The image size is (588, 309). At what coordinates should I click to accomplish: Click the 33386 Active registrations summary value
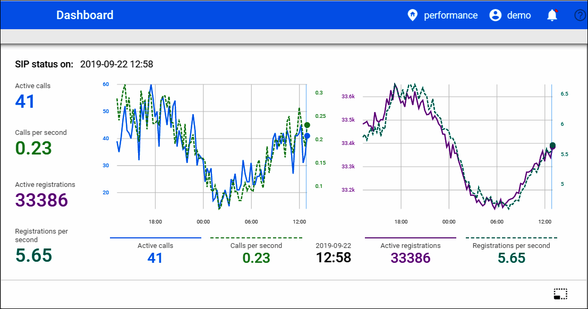(41, 200)
